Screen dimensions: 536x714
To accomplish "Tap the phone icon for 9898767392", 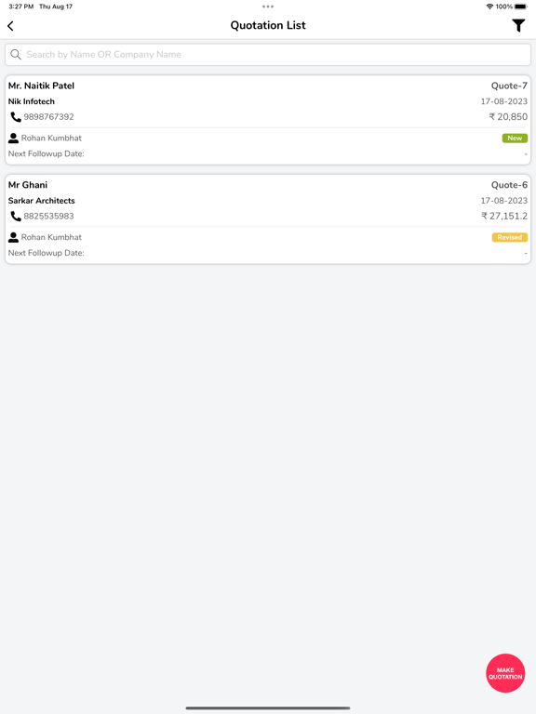I will click(x=16, y=117).
